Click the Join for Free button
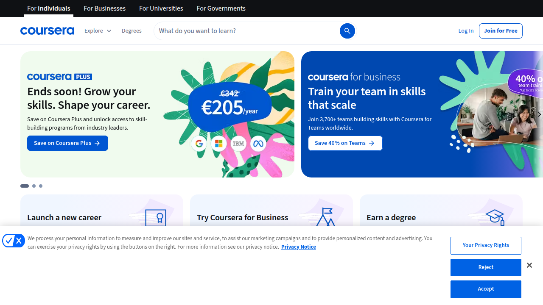 (501, 31)
